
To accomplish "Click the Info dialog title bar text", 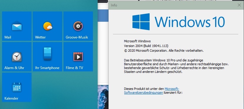I will (x=114, y=5).
